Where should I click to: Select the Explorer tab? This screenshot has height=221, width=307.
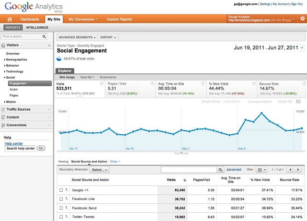coord(65,71)
